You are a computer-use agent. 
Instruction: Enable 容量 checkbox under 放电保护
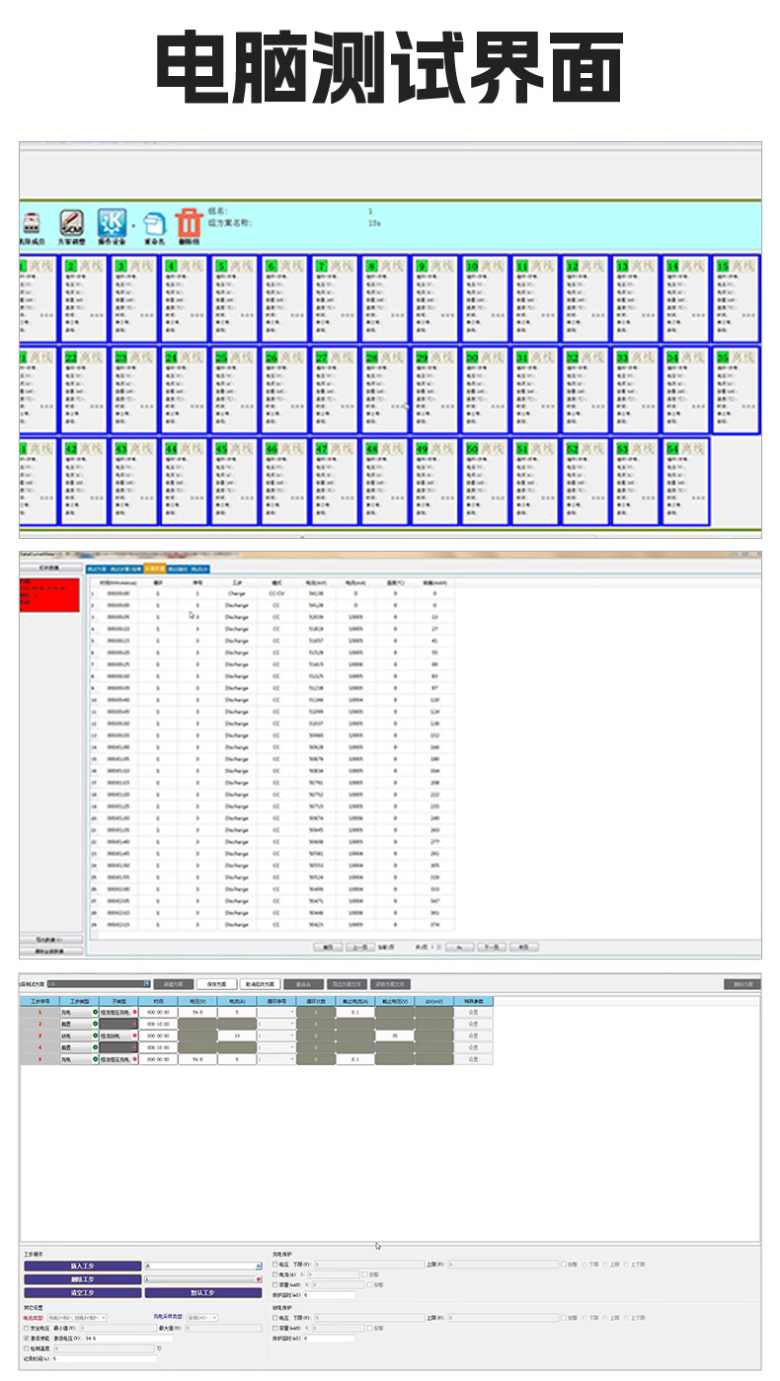274,1328
